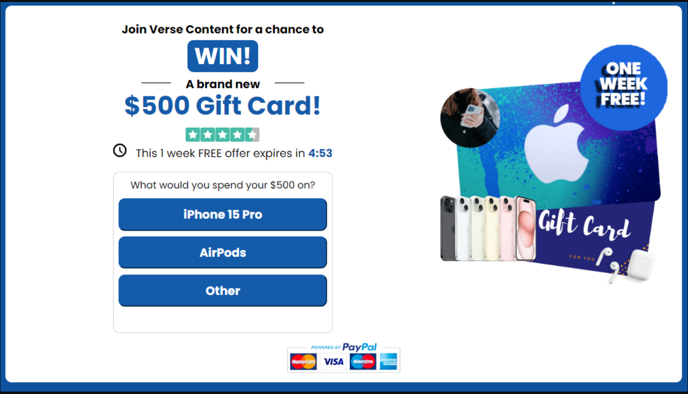
Task: Click the blue WIN! banner
Action: tap(222, 56)
